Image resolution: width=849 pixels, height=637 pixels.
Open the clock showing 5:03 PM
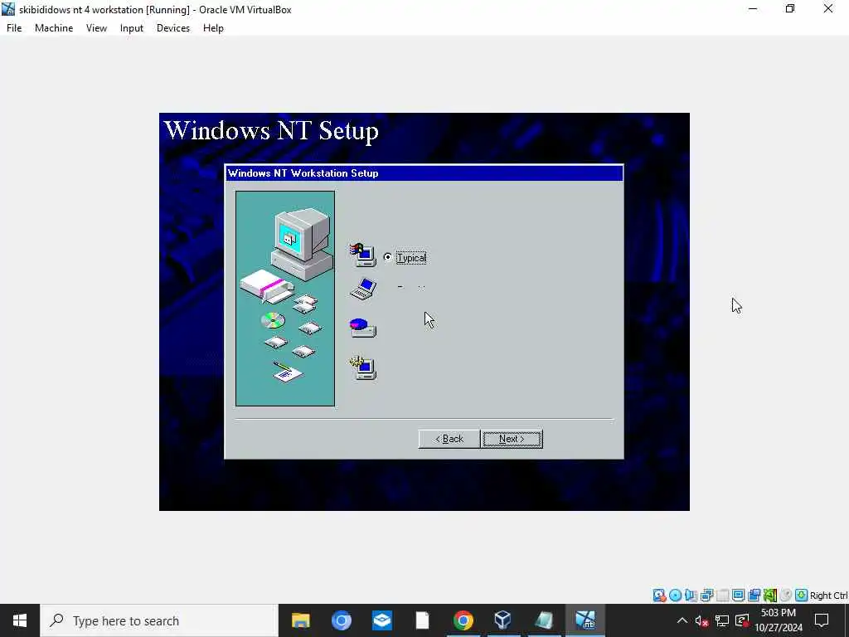(x=779, y=620)
